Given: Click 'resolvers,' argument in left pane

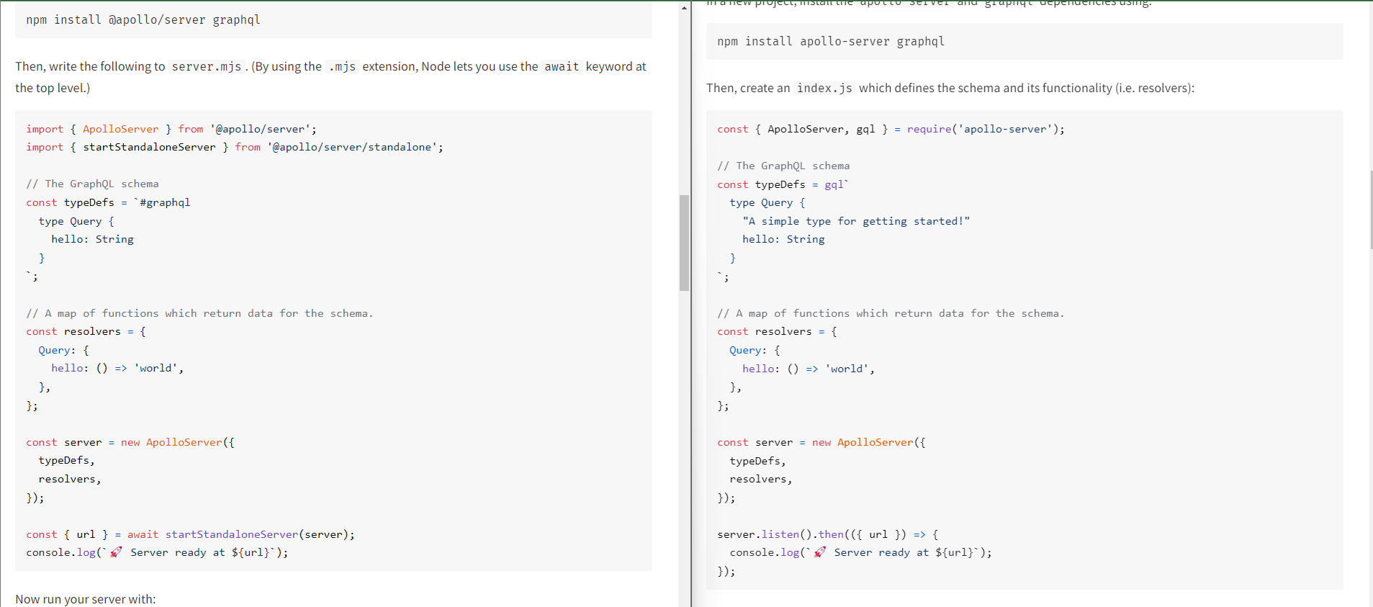Looking at the screenshot, I should 70,479.
